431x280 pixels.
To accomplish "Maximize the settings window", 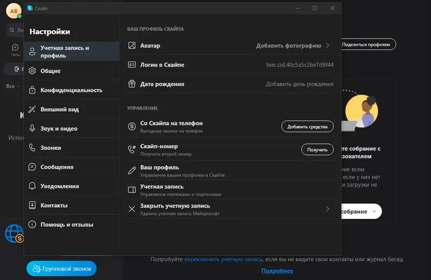I will click(315, 8).
